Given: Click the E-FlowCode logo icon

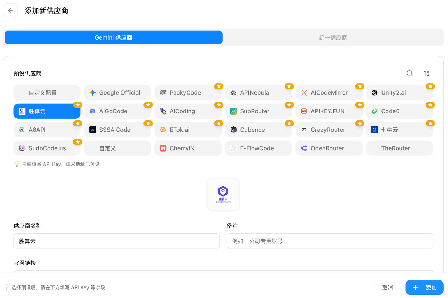Looking at the screenshot, I should tap(233, 148).
